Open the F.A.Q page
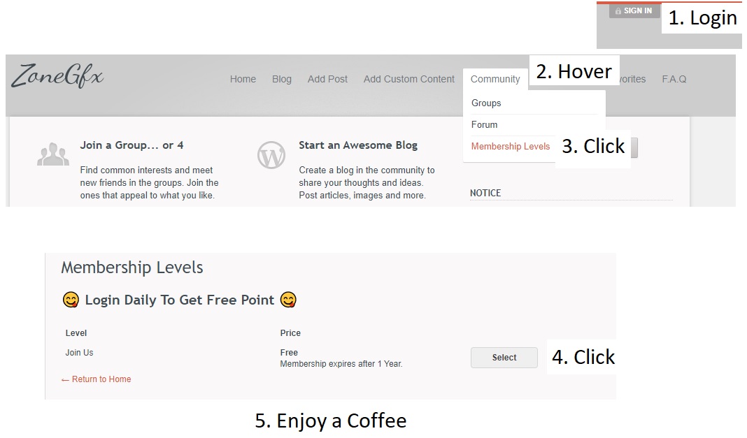Screen dimensions: 747x438 click(674, 79)
